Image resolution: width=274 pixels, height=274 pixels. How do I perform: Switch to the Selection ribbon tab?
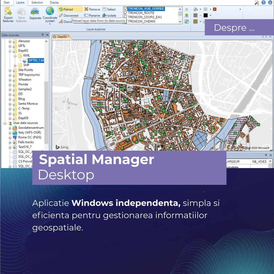point(37,2)
